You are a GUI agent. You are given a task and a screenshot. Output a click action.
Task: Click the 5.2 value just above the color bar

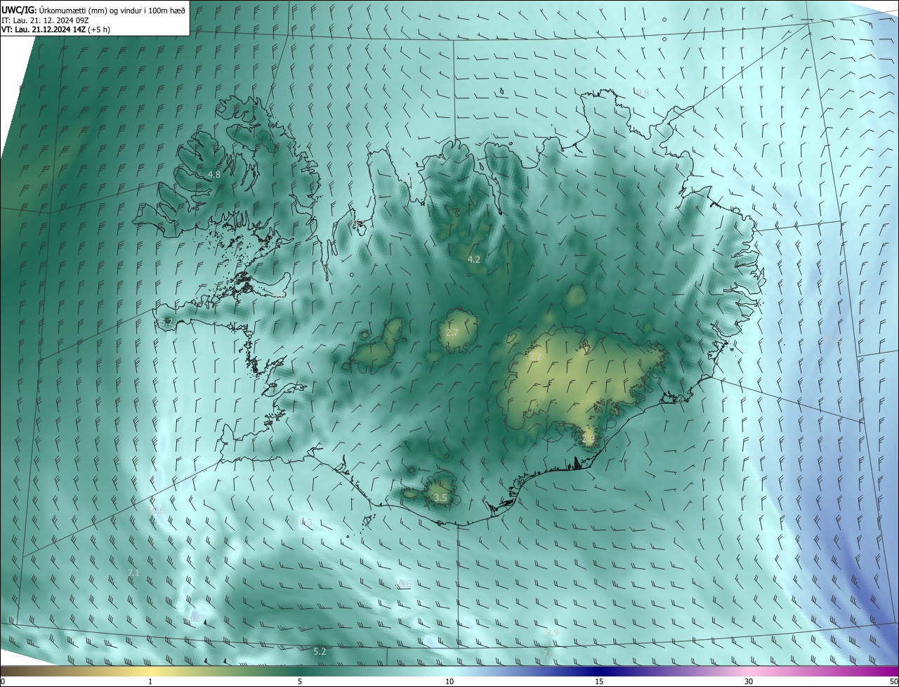[x=320, y=652]
